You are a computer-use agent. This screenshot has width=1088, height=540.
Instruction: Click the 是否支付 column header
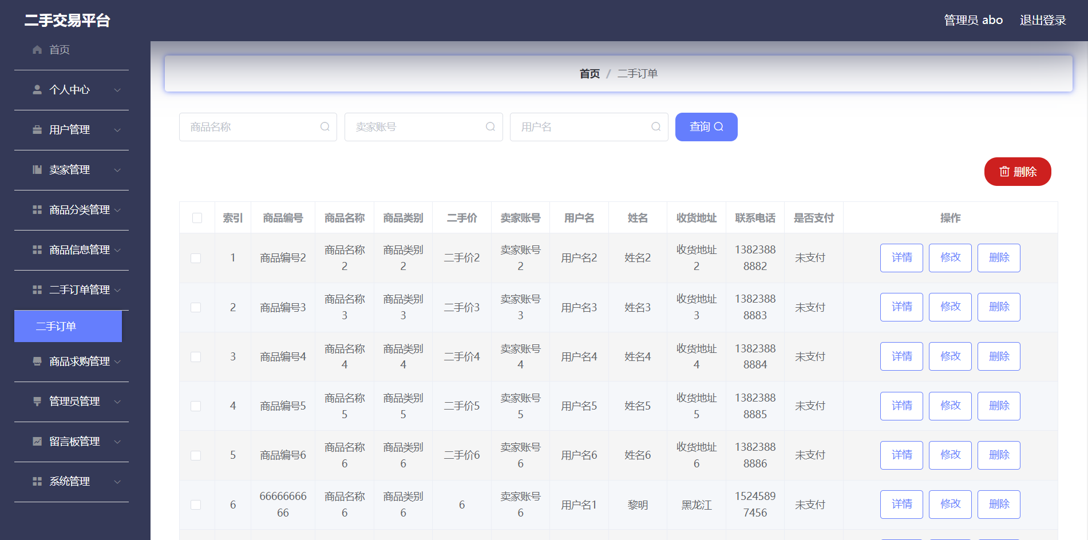point(814,218)
